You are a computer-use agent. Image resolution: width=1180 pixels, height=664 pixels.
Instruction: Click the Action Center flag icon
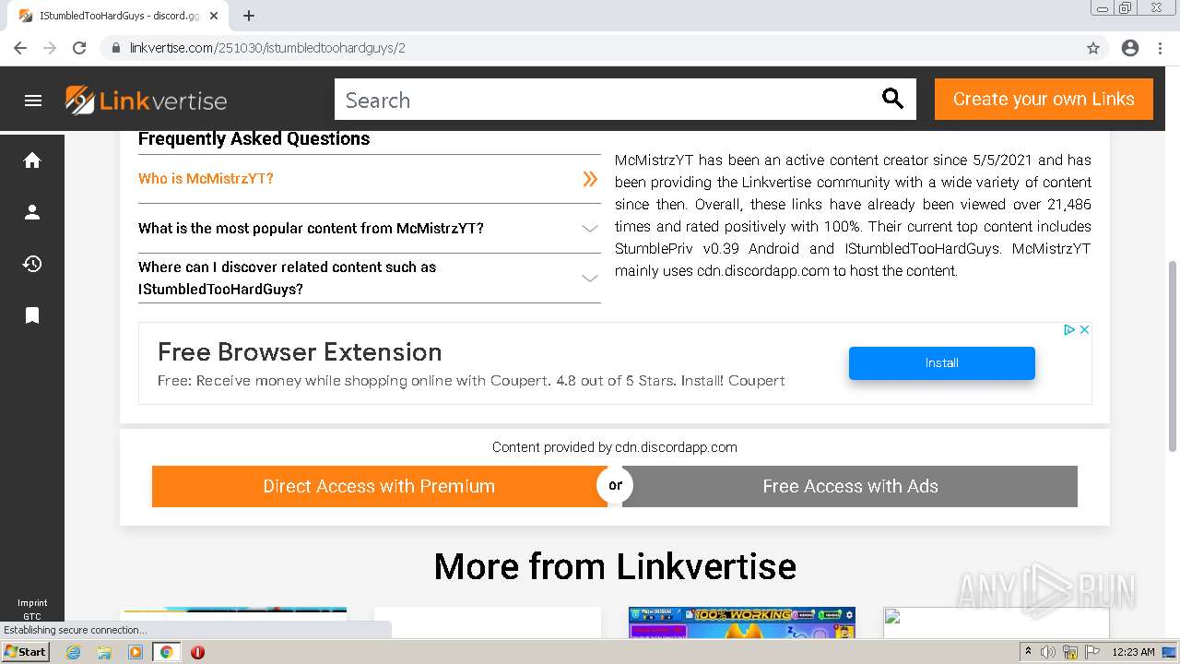[1092, 652]
